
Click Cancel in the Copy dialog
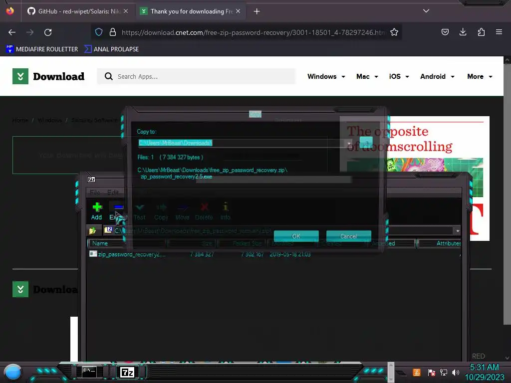pyautogui.click(x=349, y=236)
